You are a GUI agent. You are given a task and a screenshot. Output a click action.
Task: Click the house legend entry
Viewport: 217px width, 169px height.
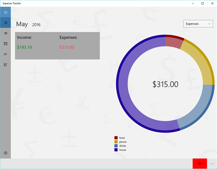pos(120,150)
